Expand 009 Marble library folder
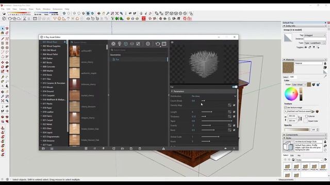Viewport: 330px width, 185px height. tap(41, 71)
